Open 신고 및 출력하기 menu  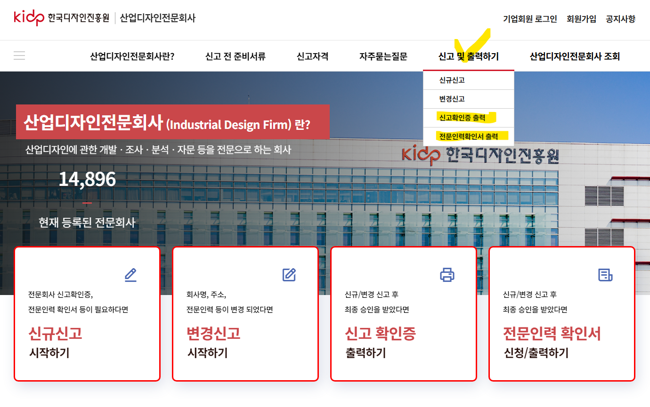[x=468, y=56]
